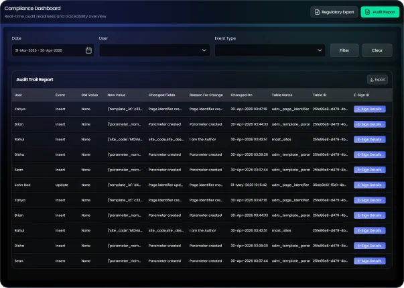The height and width of the screenshot is (288, 404).
Task: Click the file icon in Regulatory Export button
Action: (x=317, y=12)
